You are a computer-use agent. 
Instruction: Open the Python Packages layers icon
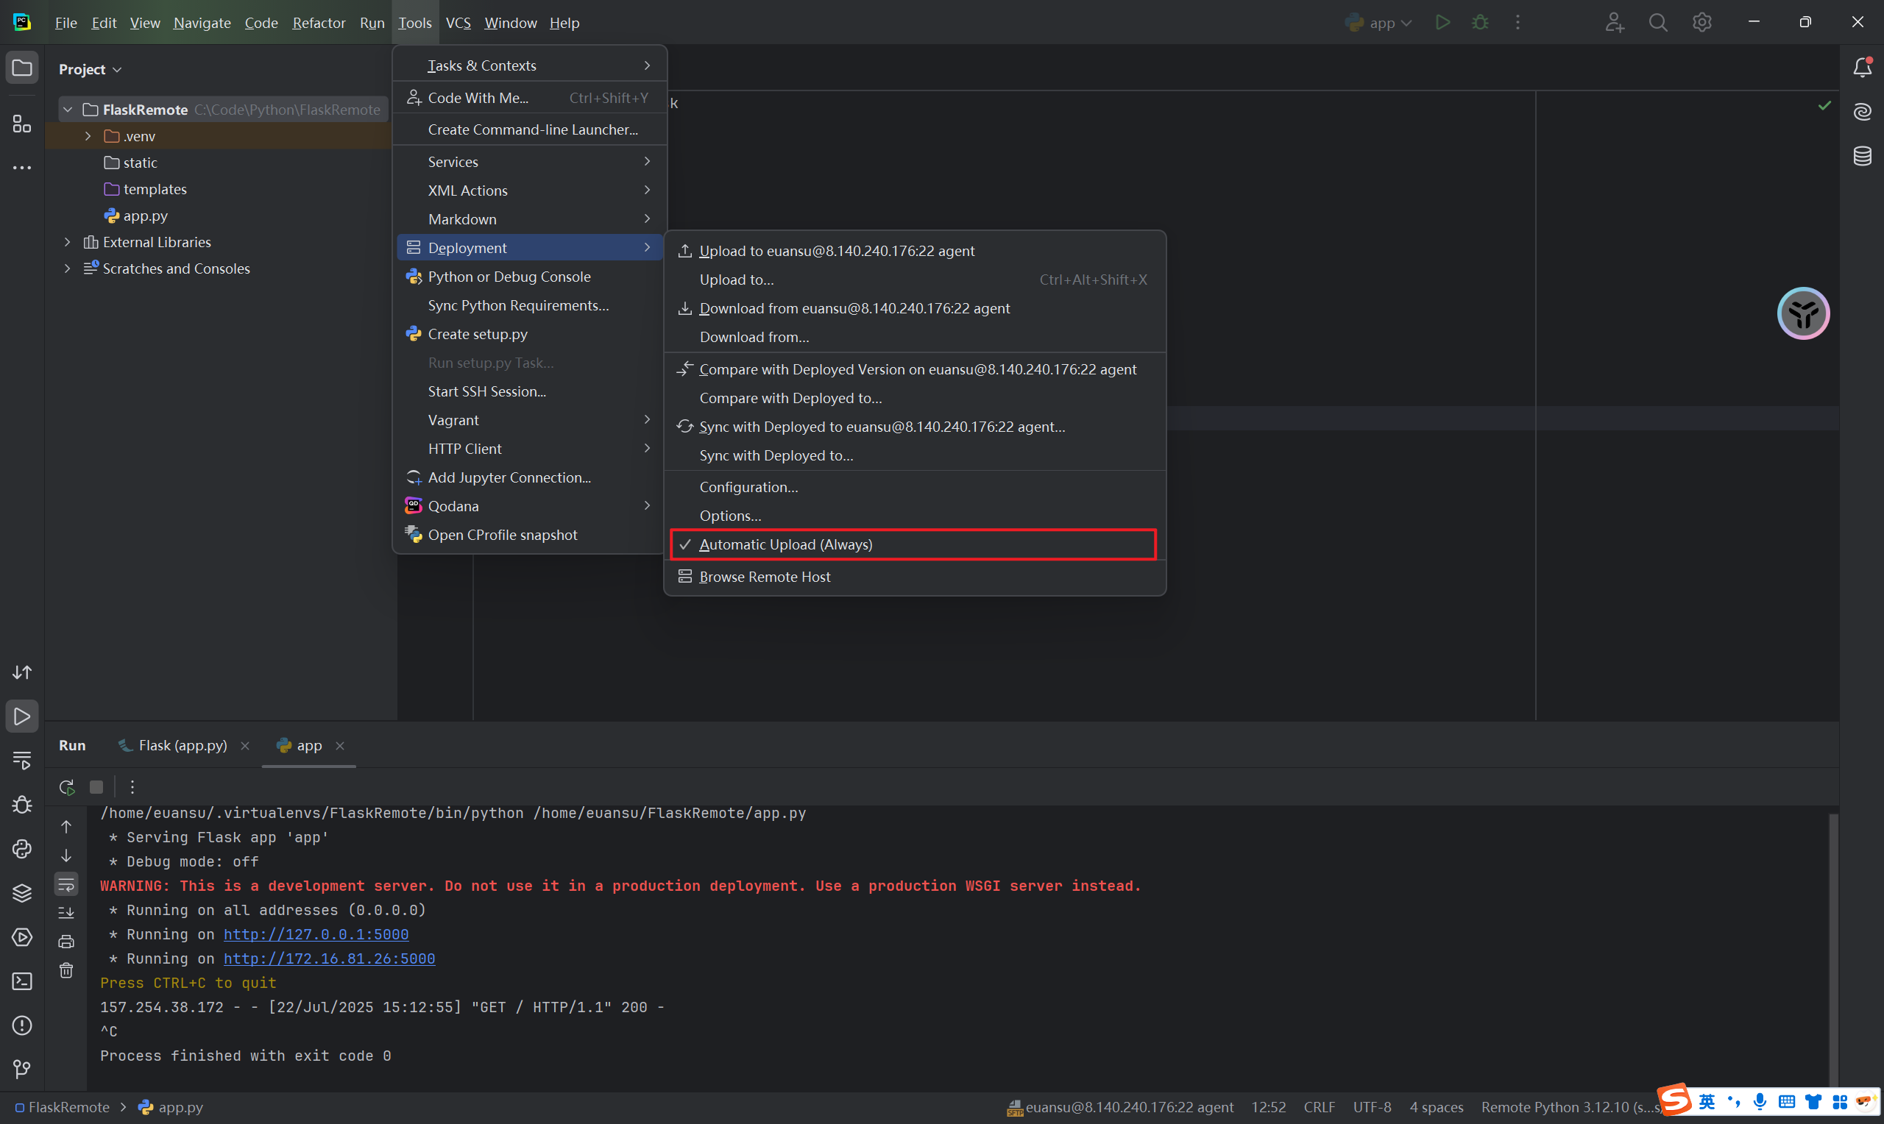click(22, 893)
